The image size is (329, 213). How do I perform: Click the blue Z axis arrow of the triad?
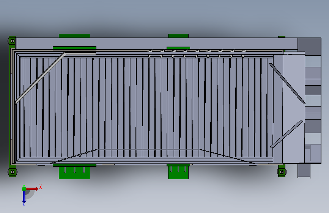[x=24, y=197]
